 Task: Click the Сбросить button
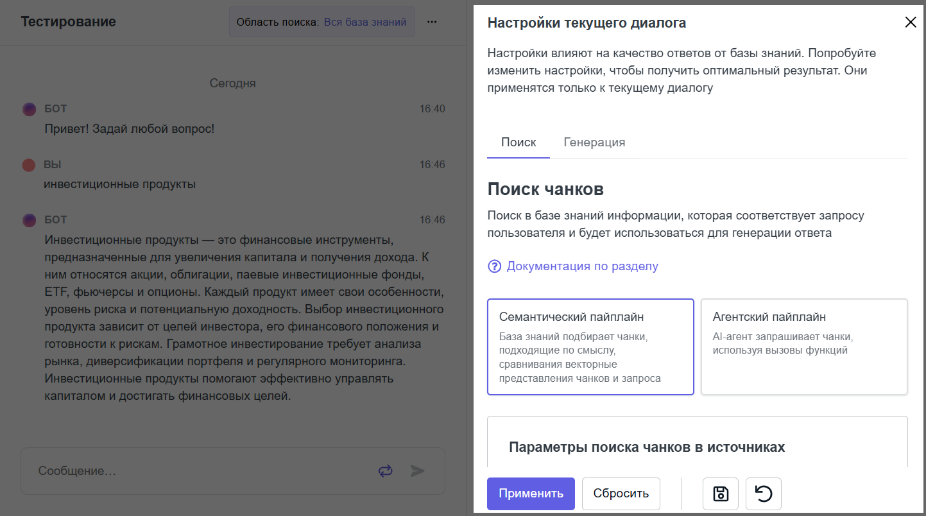pos(621,494)
